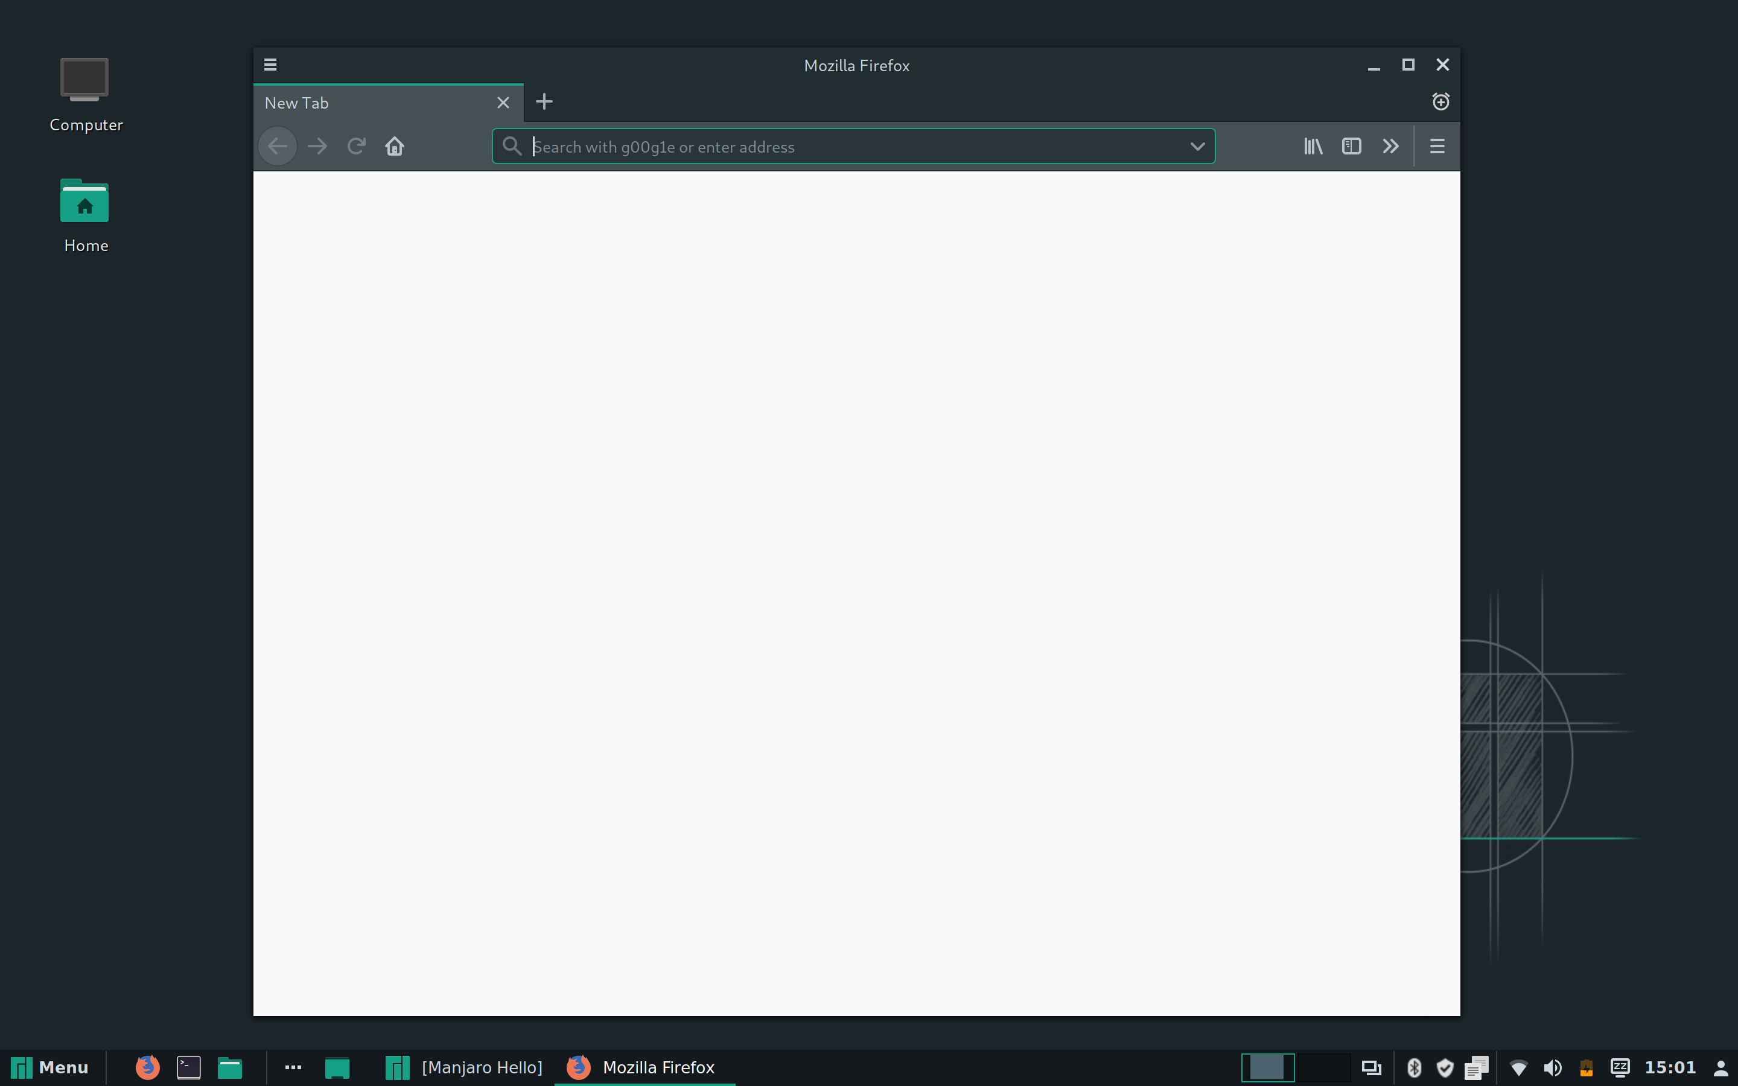Toggle the presentation mode 'zz' tray icon
1738x1086 pixels.
pyautogui.click(x=1620, y=1067)
